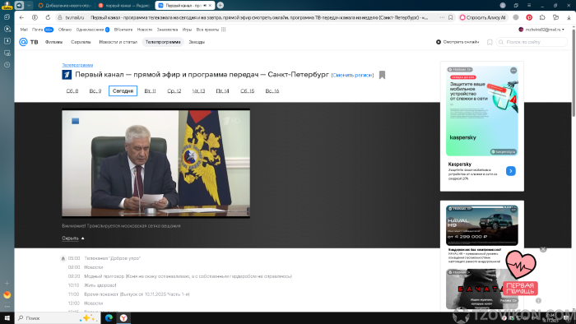Open site bookmarks icon beside search field
576x324 pixels.
pyautogui.click(x=490, y=42)
